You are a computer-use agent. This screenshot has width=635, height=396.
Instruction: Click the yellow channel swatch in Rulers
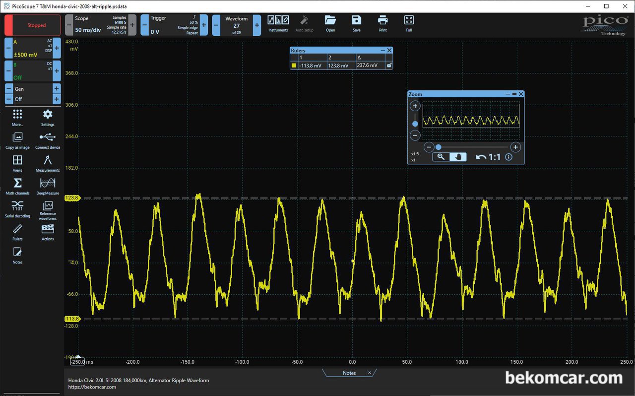tap(294, 65)
